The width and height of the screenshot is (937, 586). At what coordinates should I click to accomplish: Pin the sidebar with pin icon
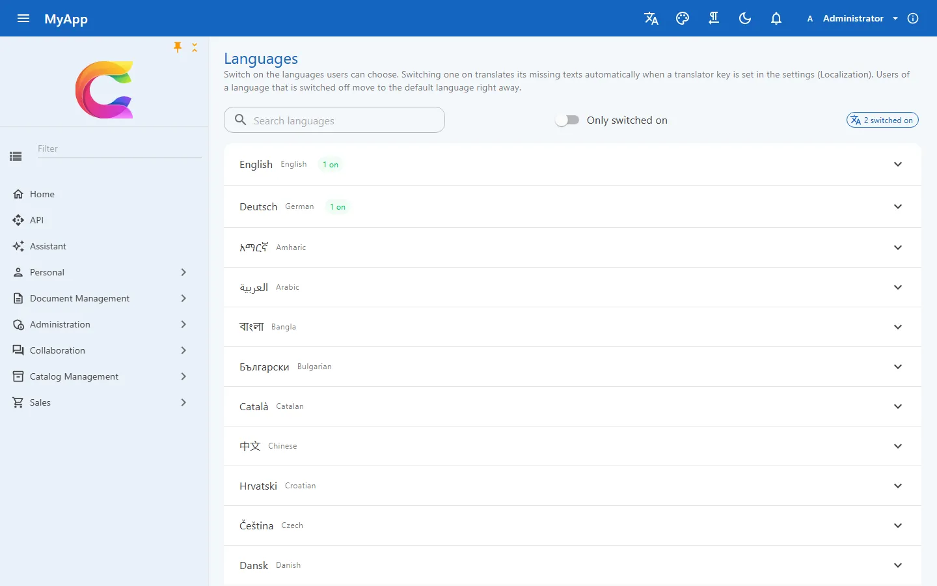coord(178,47)
